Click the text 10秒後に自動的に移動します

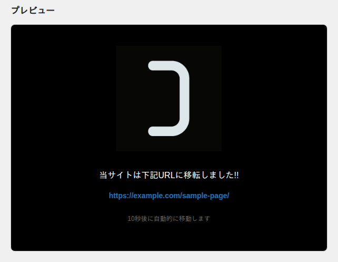pyautogui.click(x=169, y=219)
